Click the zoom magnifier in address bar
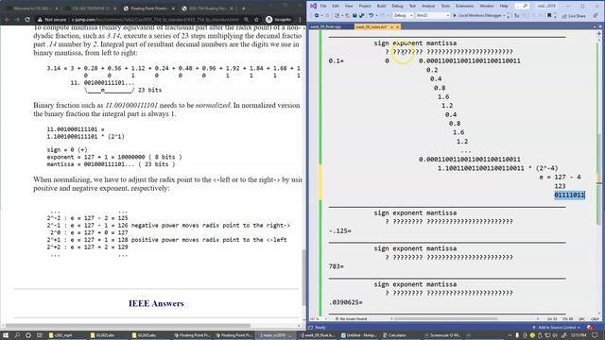This screenshot has width=605, height=340. click(x=246, y=19)
